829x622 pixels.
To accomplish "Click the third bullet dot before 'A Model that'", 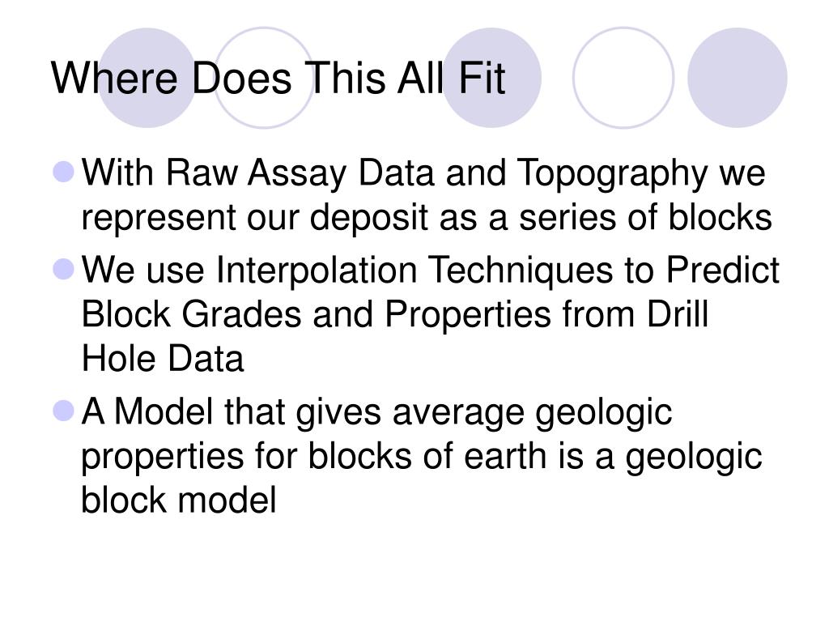I will [64, 411].
